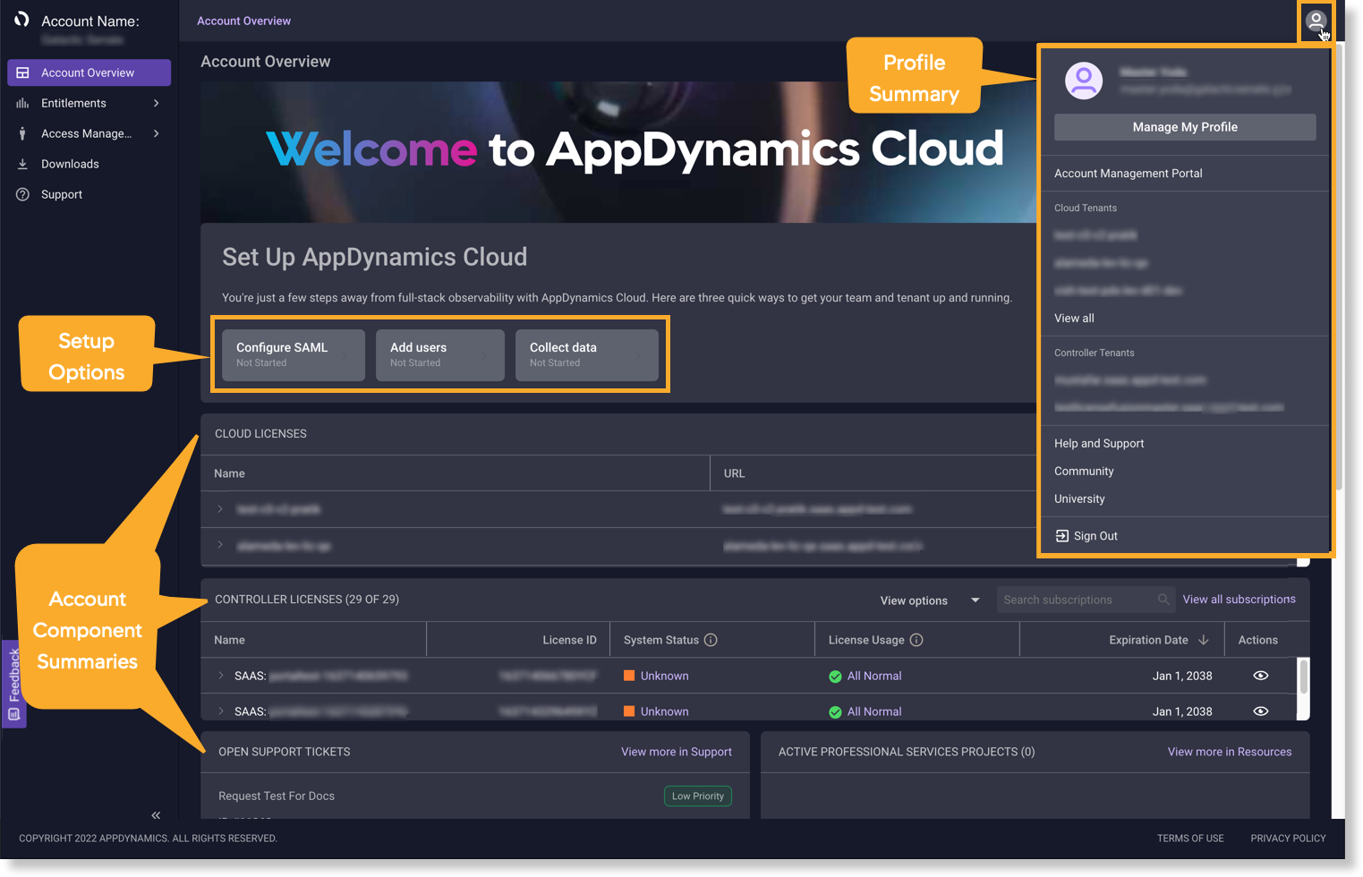Click the Controller Tenants section label
This screenshot has width=1363, height=877.
pyautogui.click(x=1094, y=353)
